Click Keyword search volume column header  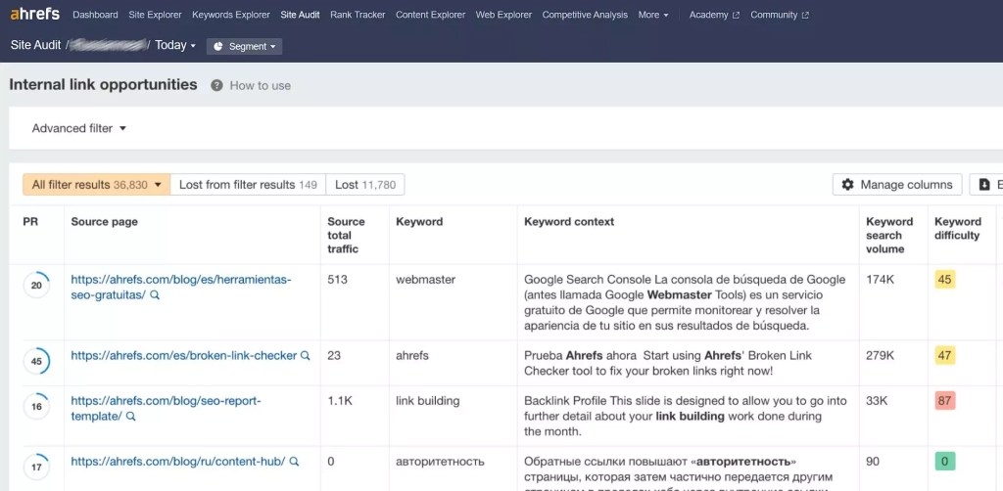point(889,235)
